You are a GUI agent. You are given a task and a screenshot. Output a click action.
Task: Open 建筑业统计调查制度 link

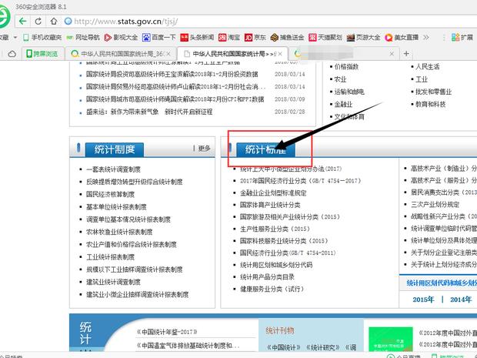(113, 282)
